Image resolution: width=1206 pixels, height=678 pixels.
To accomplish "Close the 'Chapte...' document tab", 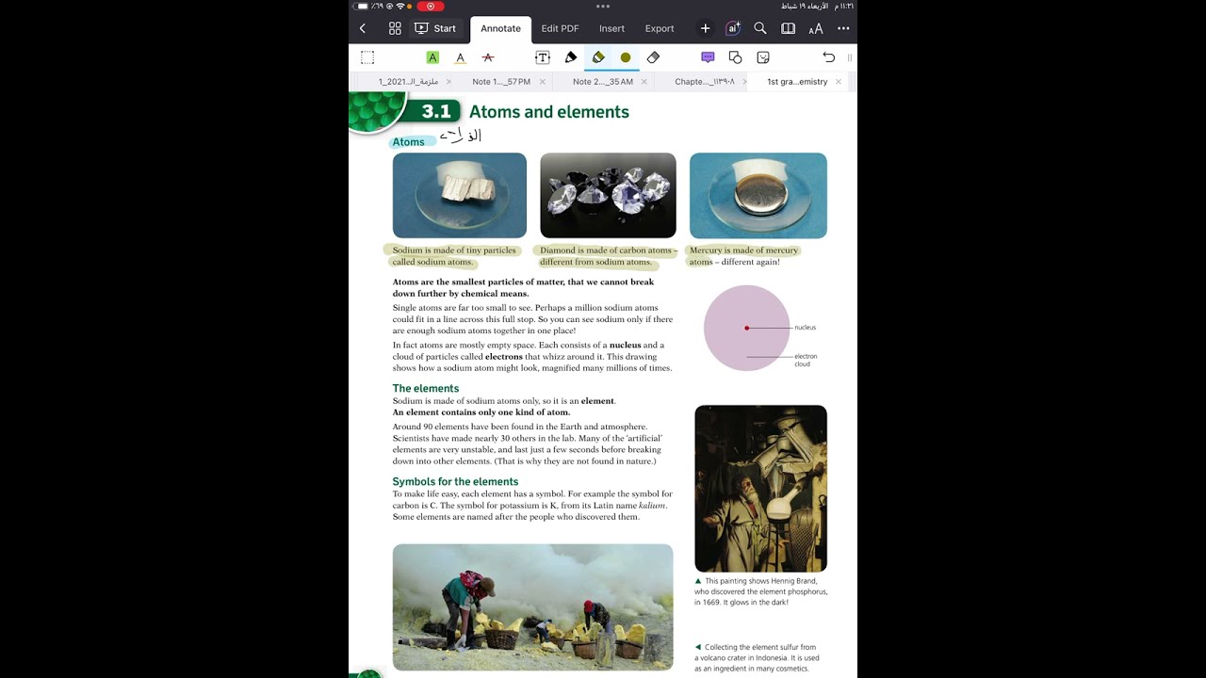I will (744, 82).
